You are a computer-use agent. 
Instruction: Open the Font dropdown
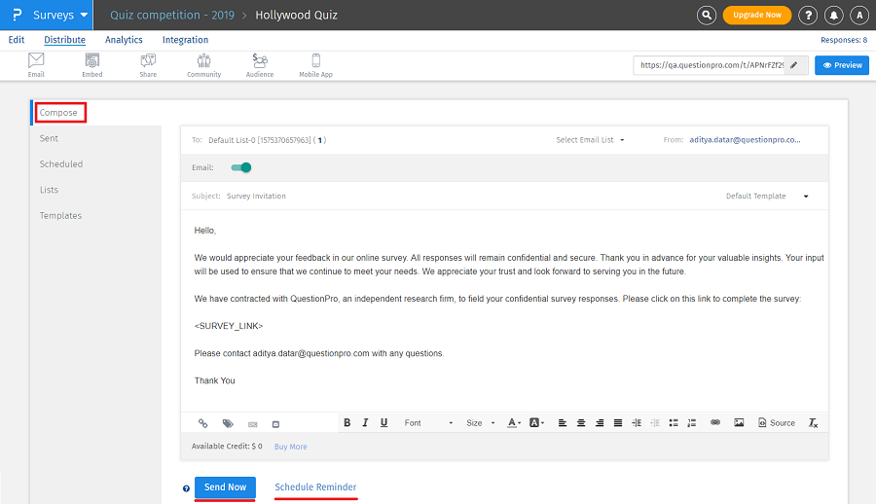click(x=428, y=423)
